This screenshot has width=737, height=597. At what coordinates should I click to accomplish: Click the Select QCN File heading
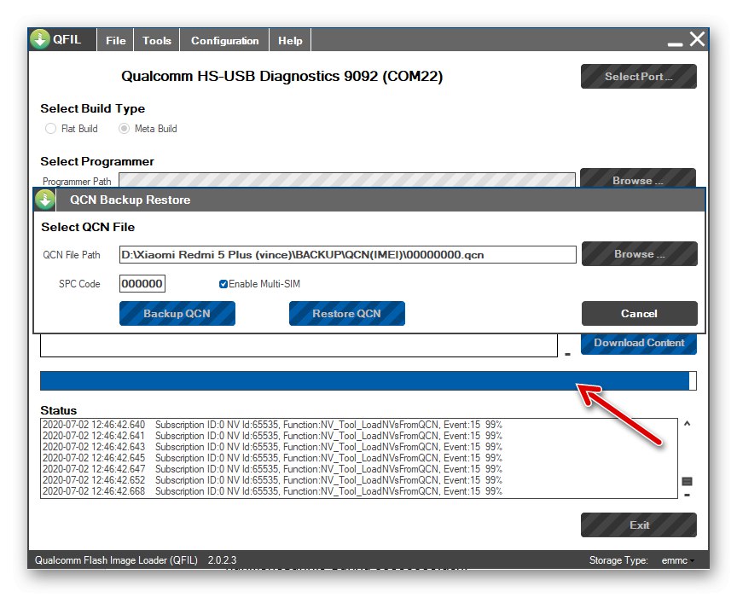tap(88, 227)
